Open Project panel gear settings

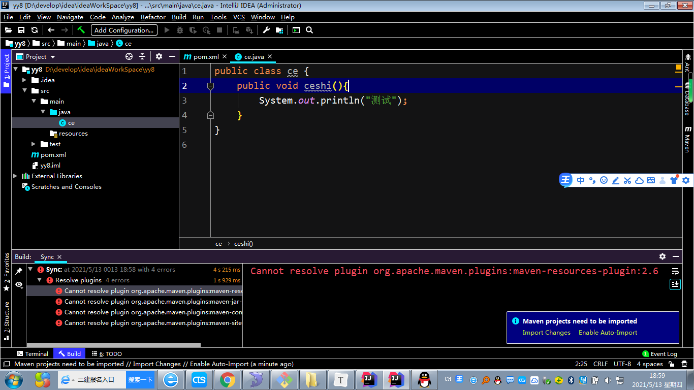(159, 56)
